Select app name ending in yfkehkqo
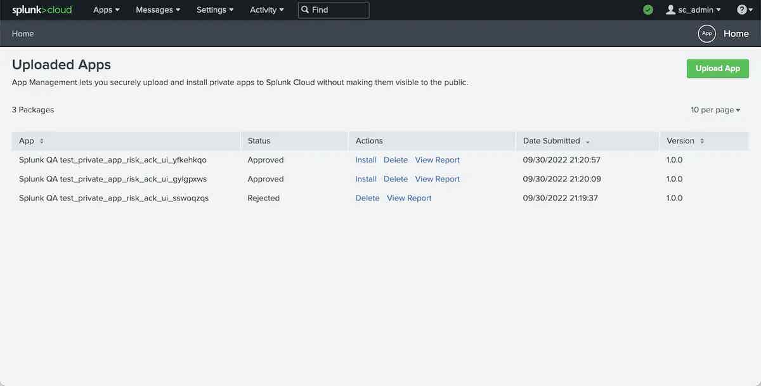761x386 pixels. [113, 160]
